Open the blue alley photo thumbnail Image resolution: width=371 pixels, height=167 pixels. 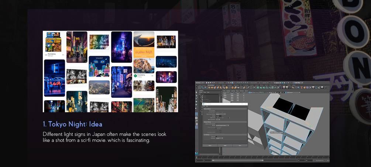(121, 82)
